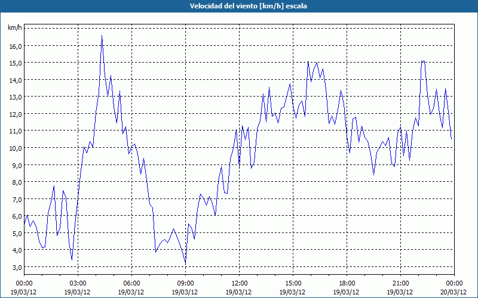This screenshot has height=298, width=478.
Task: Click the '19/03/12' date under 12:00
Action: tap(240, 292)
